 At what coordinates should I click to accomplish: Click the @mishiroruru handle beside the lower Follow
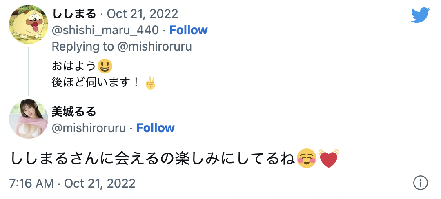tap(89, 128)
